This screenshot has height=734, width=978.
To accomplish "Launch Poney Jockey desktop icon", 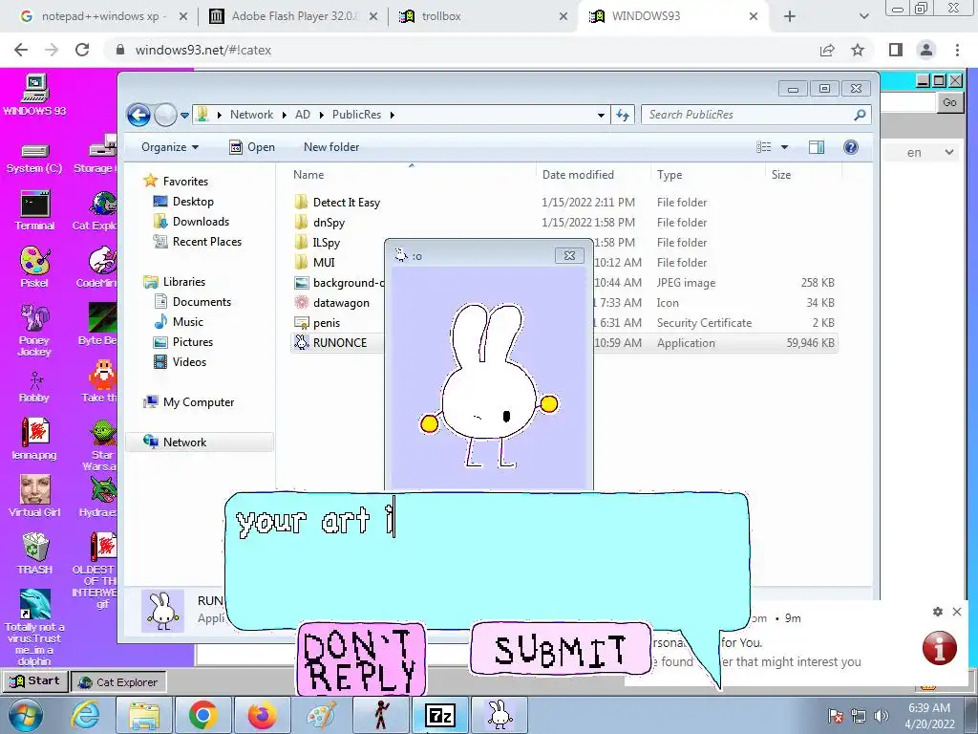I will tap(34, 330).
